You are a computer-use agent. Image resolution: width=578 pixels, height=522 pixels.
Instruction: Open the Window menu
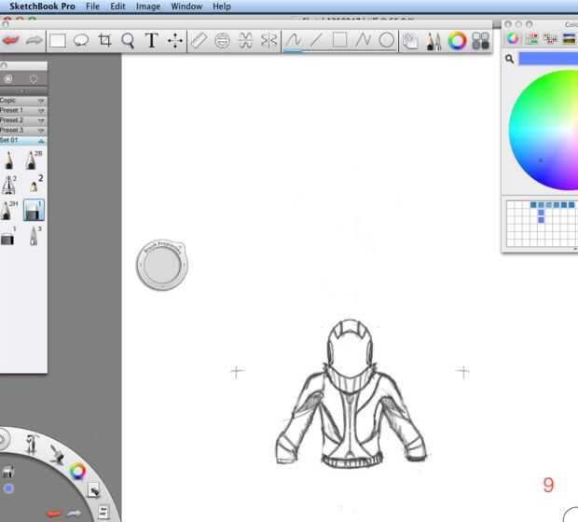pos(186,7)
